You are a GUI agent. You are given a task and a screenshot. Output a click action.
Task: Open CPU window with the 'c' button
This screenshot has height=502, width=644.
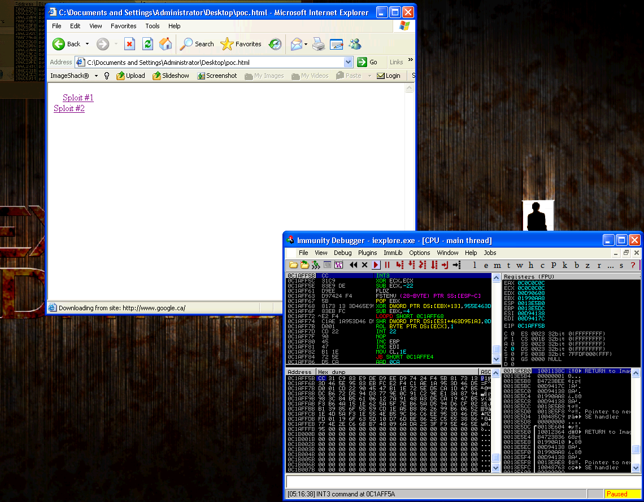pos(542,265)
